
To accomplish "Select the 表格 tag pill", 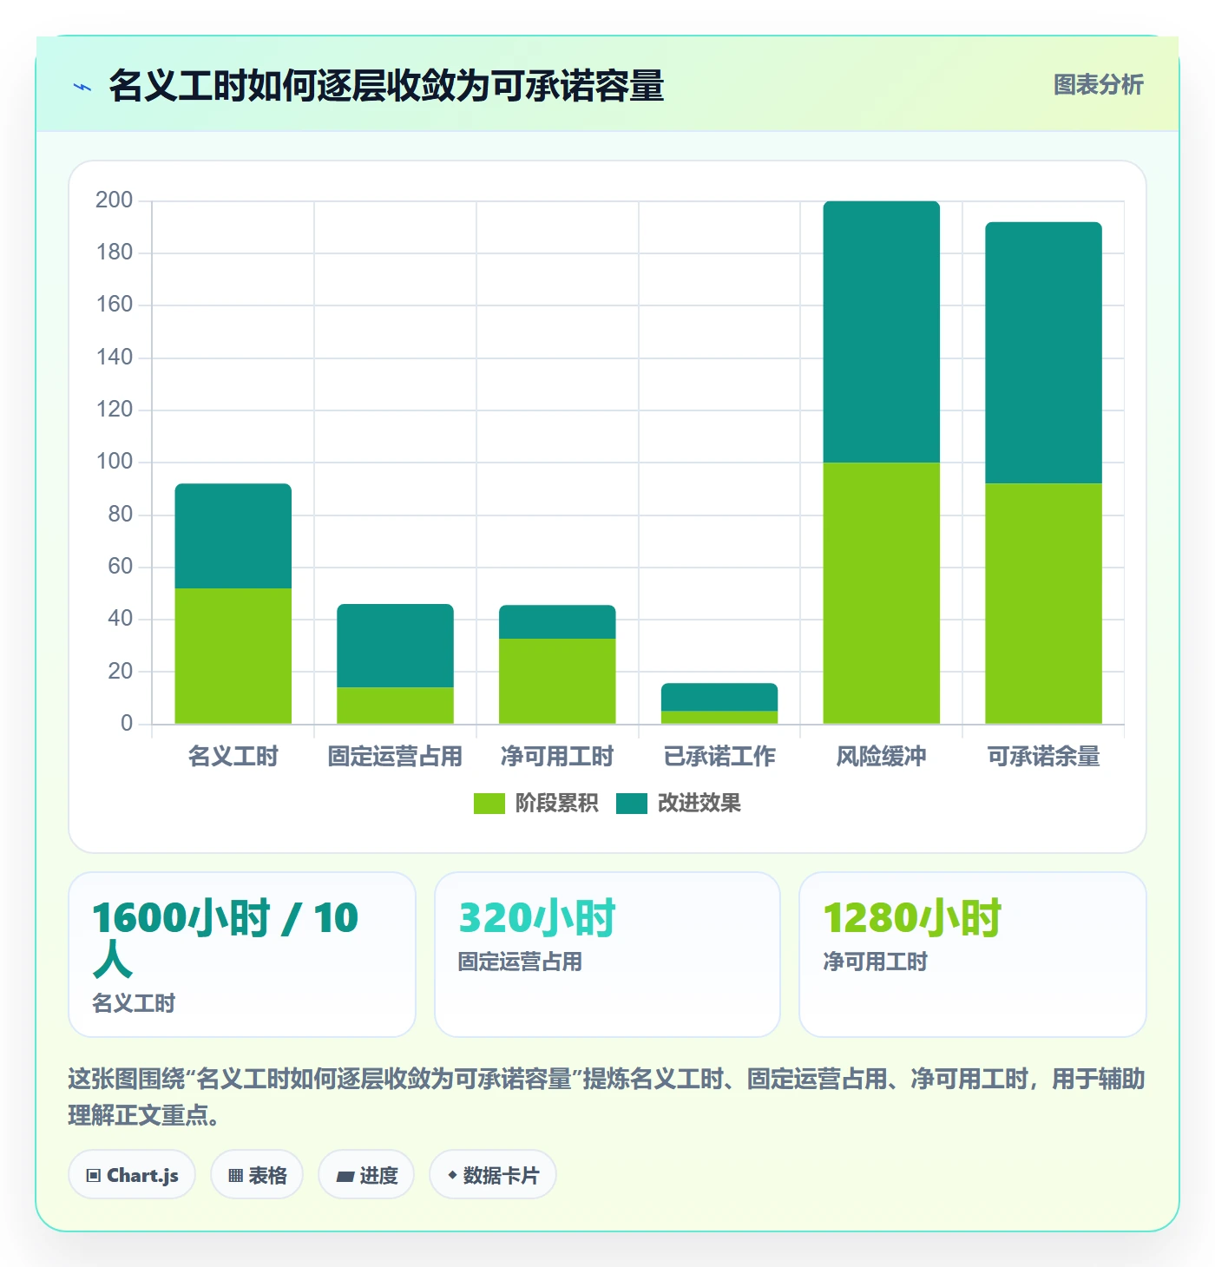I will click(257, 1175).
